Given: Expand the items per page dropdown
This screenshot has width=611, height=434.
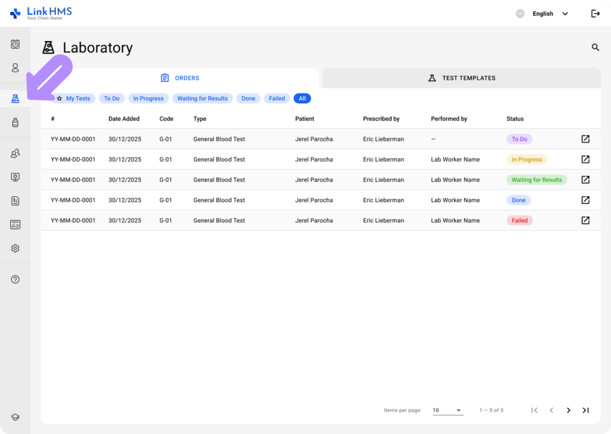Looking at the screenshot, I should [447, 410].
